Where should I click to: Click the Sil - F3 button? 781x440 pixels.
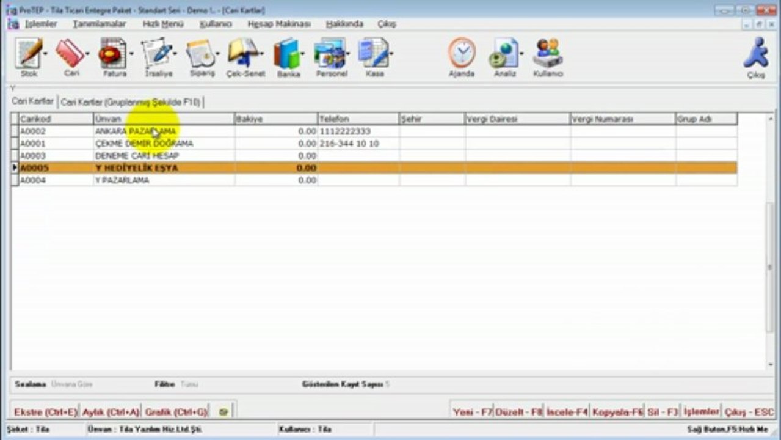pyautogui.click(x=663, y=412)
